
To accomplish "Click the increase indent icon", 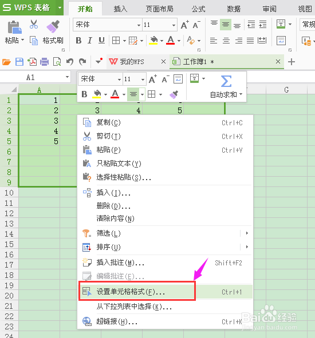I will pos(262,25).
